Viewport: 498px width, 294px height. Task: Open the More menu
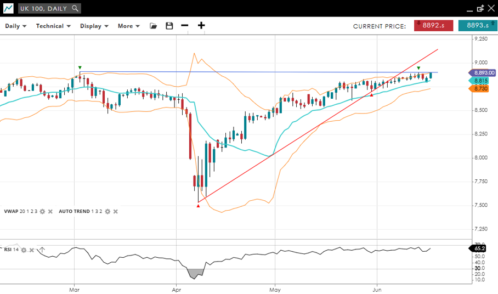pyautogui.click(x=128, y=26)
